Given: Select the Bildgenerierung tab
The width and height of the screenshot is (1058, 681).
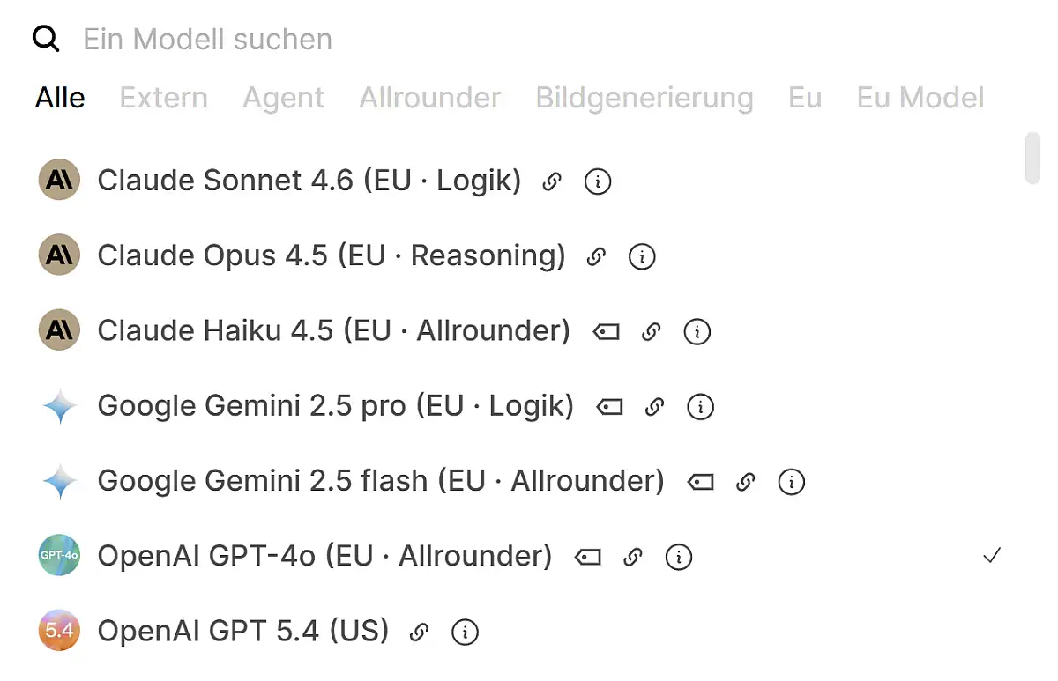Looking at the screenshot, I should tap(644, 98).
